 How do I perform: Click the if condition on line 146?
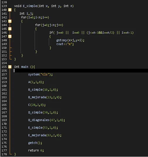pyautogui.click(x=91, y=33)
